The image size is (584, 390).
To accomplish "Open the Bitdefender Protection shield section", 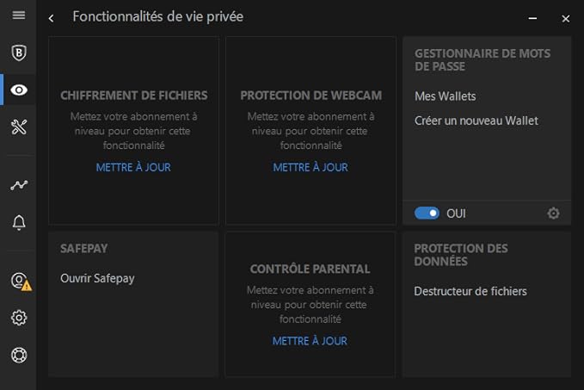I will pyautogui.click(x=18, y=53).
